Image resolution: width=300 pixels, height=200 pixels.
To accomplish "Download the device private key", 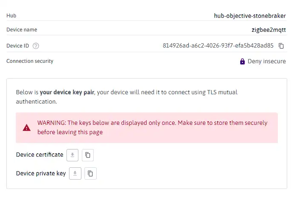I will [x=75, y=173].
